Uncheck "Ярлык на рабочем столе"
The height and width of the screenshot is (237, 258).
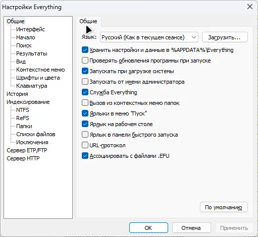point(85,124)
